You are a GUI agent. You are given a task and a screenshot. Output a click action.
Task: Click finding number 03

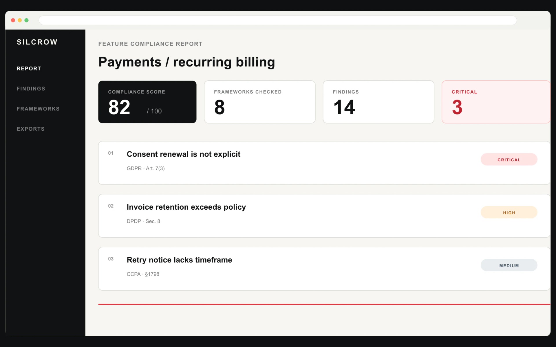(111, 259)
